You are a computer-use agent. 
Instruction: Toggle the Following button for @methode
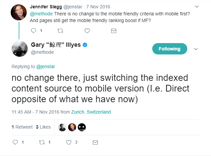170,49
